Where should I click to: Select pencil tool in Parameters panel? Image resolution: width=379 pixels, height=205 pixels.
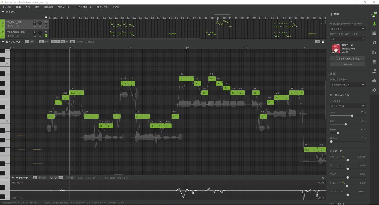pyautogui.click(x=39, y=178)
